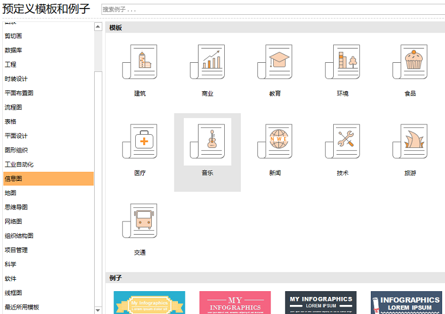Screen dimensions: 445x314
Task: Select 流程图 category in the sidebar
Action: (14, 107)
